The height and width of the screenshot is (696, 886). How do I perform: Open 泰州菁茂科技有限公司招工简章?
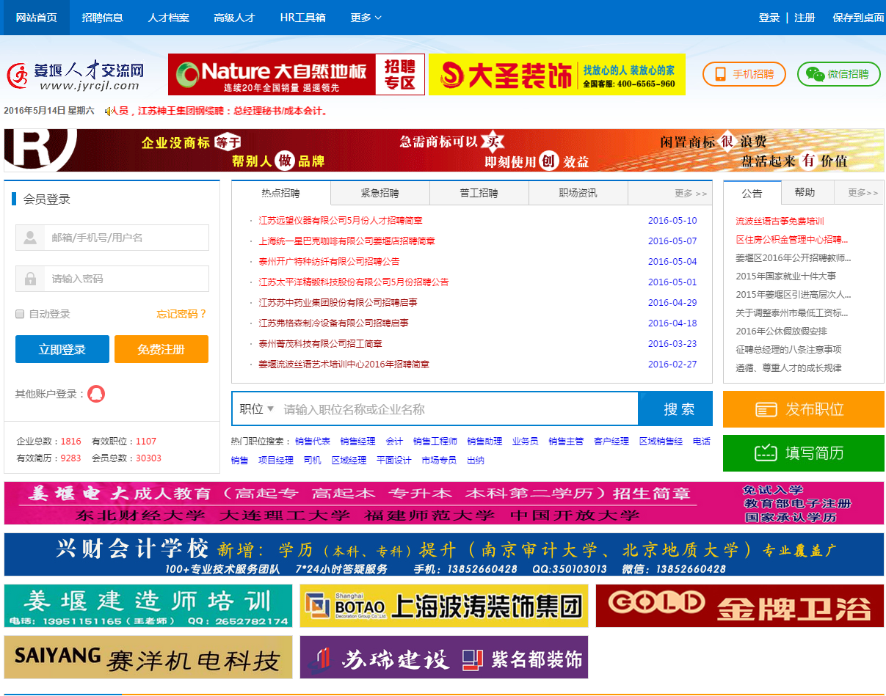point(320,344)
